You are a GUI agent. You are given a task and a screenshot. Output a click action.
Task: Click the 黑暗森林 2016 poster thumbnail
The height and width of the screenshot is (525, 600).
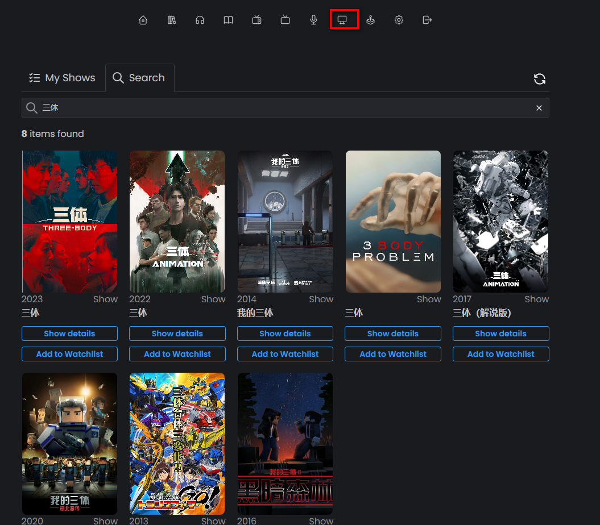click(285, 443)
